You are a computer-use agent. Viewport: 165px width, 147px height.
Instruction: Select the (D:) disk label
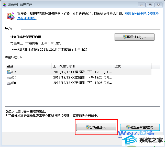[14, 77]
